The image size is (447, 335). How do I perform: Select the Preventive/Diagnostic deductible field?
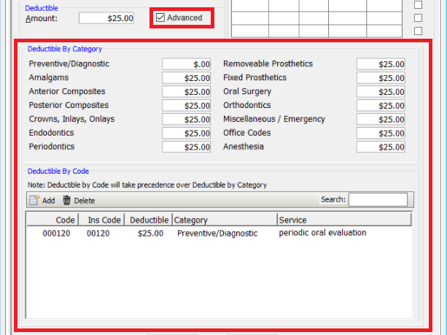187,64
